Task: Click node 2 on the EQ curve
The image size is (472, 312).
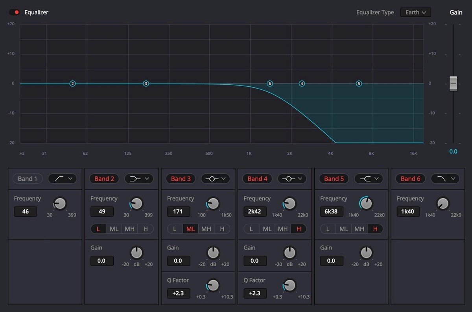Action: tap(72, 84)
